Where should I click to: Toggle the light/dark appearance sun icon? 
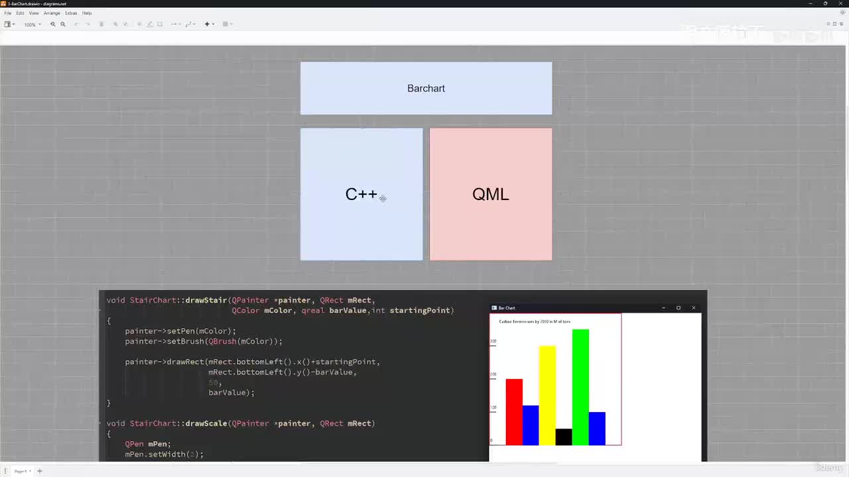[x=843, y=13]
